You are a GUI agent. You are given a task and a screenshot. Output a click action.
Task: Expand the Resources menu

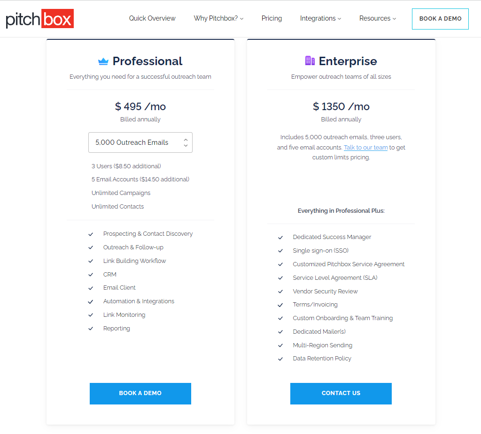[x=378, y=18]
